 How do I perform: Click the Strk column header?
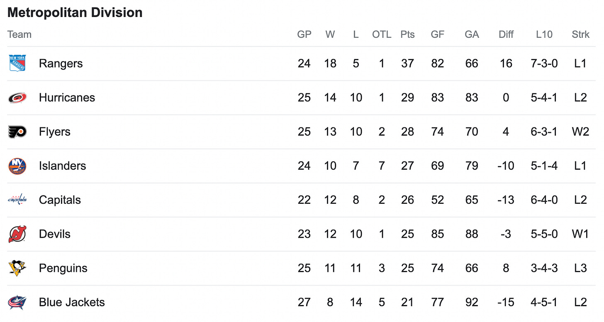pos(580,34)
